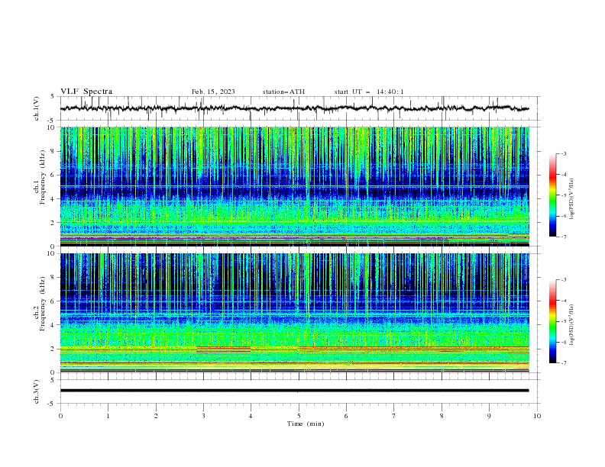
Task: Click the ch.2 spectrogram color bar
Action: coord(552,321)
